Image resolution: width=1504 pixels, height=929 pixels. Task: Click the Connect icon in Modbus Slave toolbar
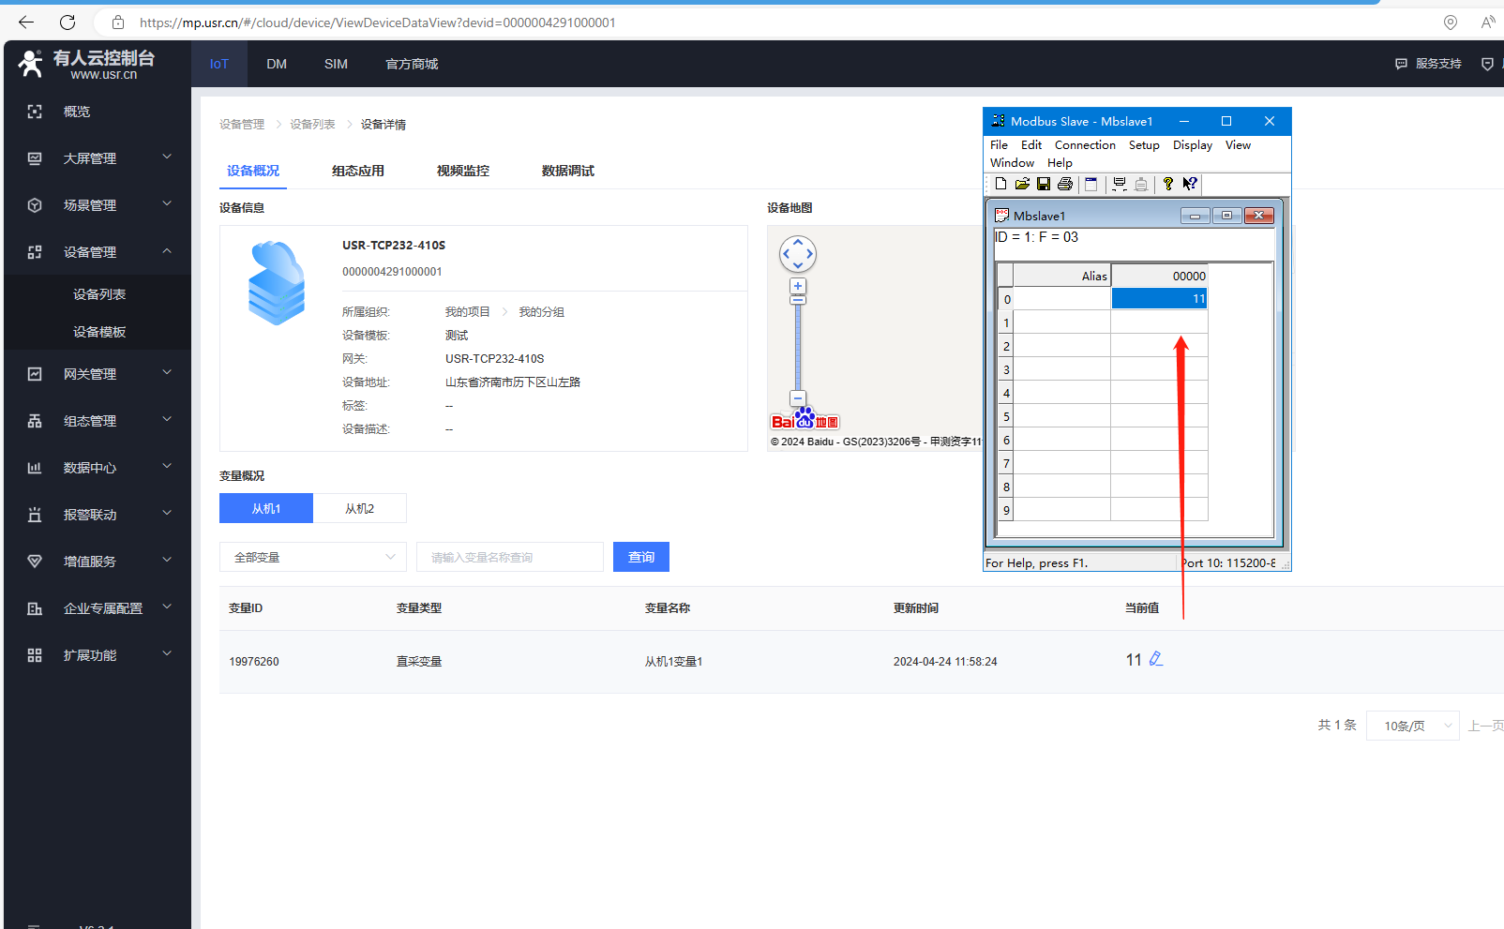(x=1119, y=185)
